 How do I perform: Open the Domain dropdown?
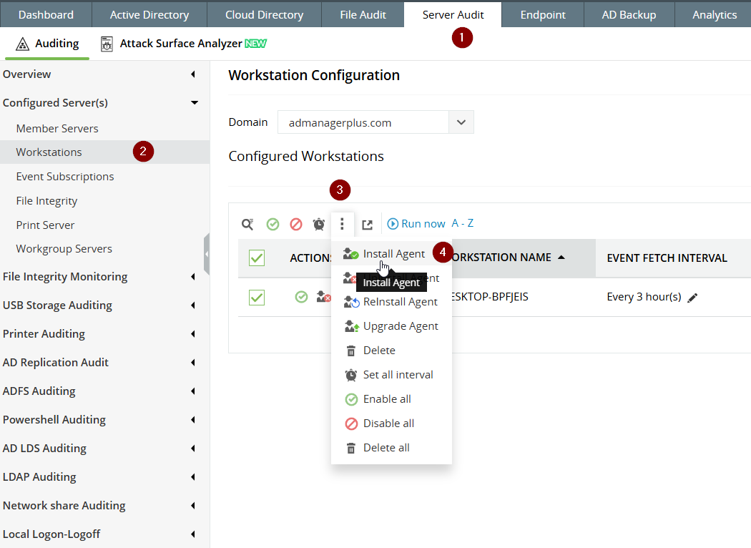point(461,122)
